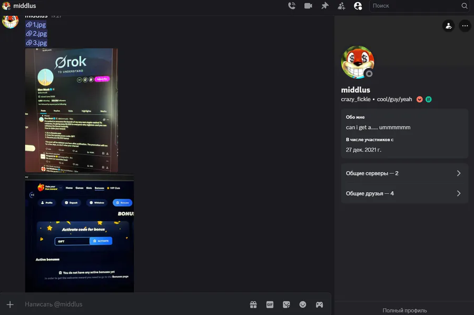Open the game controller activities icon
Image resolution: width=474 pixels, height=315 pixels.
pyautogui.click(x=319, y=304)
